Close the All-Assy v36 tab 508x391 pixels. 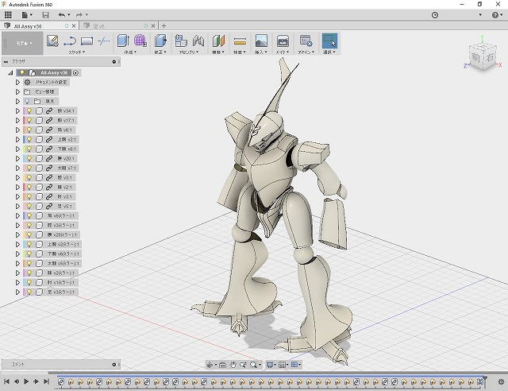pos(74,26)
